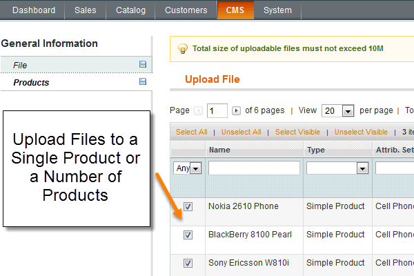Uncheck the BlackBerry 8100 Pearl checkbox

click(x=188, y=235)
